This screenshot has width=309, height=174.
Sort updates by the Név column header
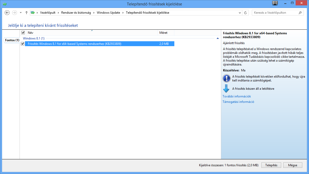tap(92, 33)
